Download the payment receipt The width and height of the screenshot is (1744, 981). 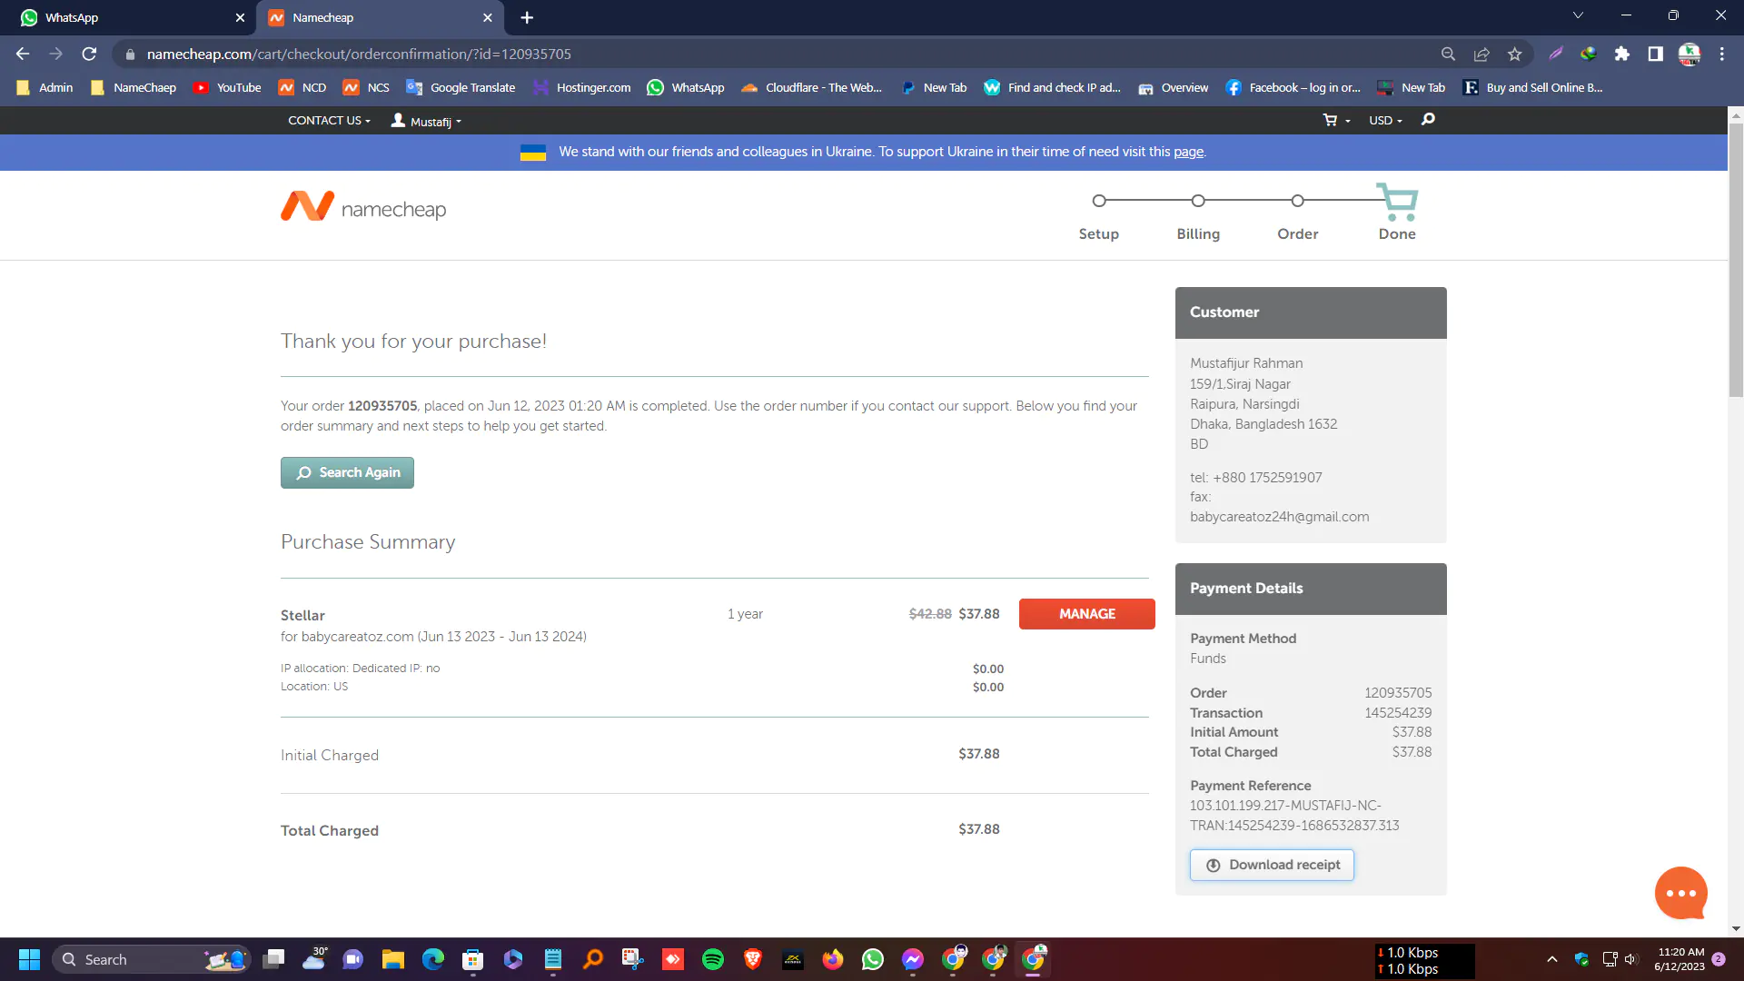[x=1272, y=865]
